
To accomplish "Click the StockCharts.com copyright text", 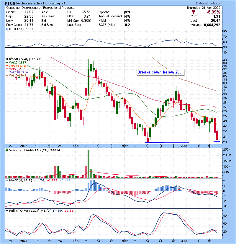I will pyautogui.click(x=209, y=3).
